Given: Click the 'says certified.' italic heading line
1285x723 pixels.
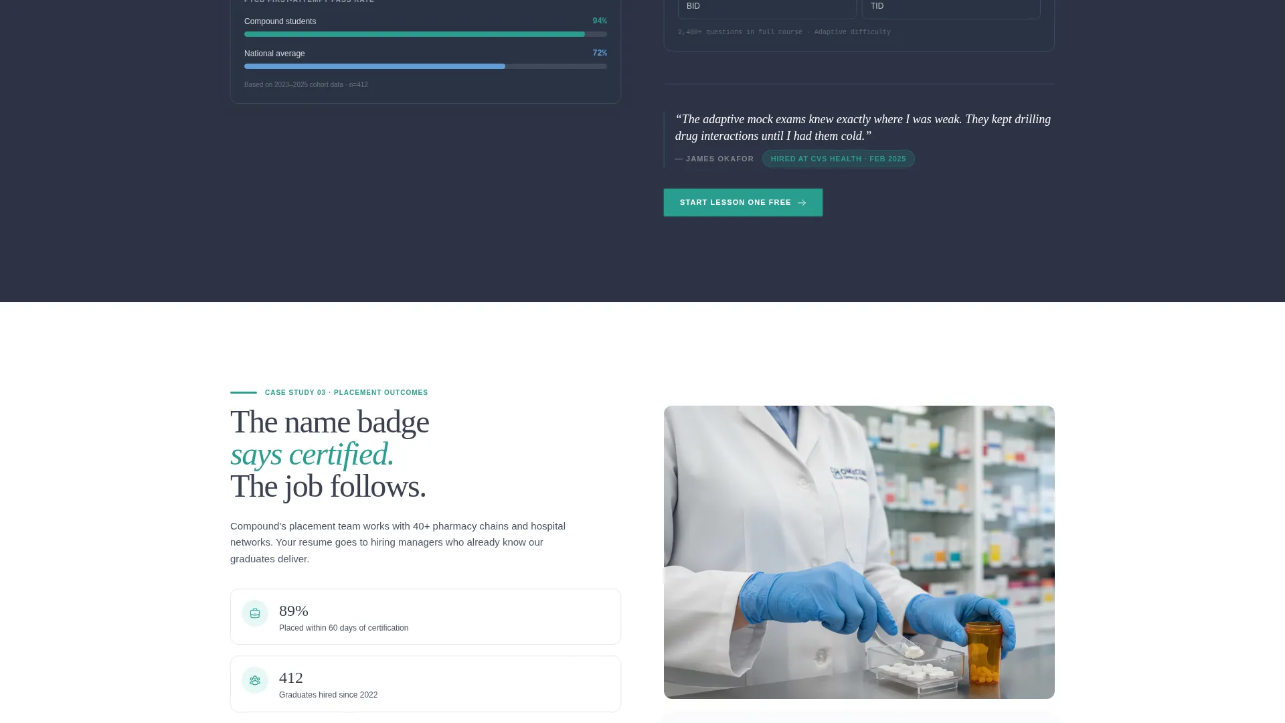Looking at the screenshot, I should pyautogui.click(x=312, y=454).
